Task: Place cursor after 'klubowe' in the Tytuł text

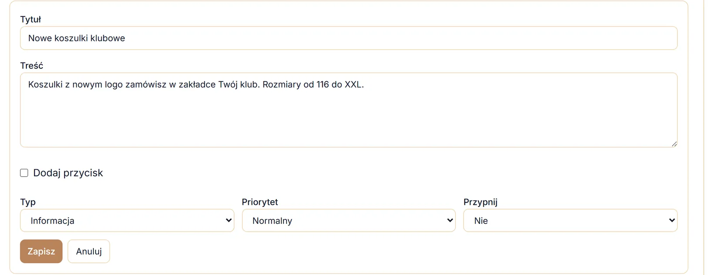Action: (x=126, y=38)
